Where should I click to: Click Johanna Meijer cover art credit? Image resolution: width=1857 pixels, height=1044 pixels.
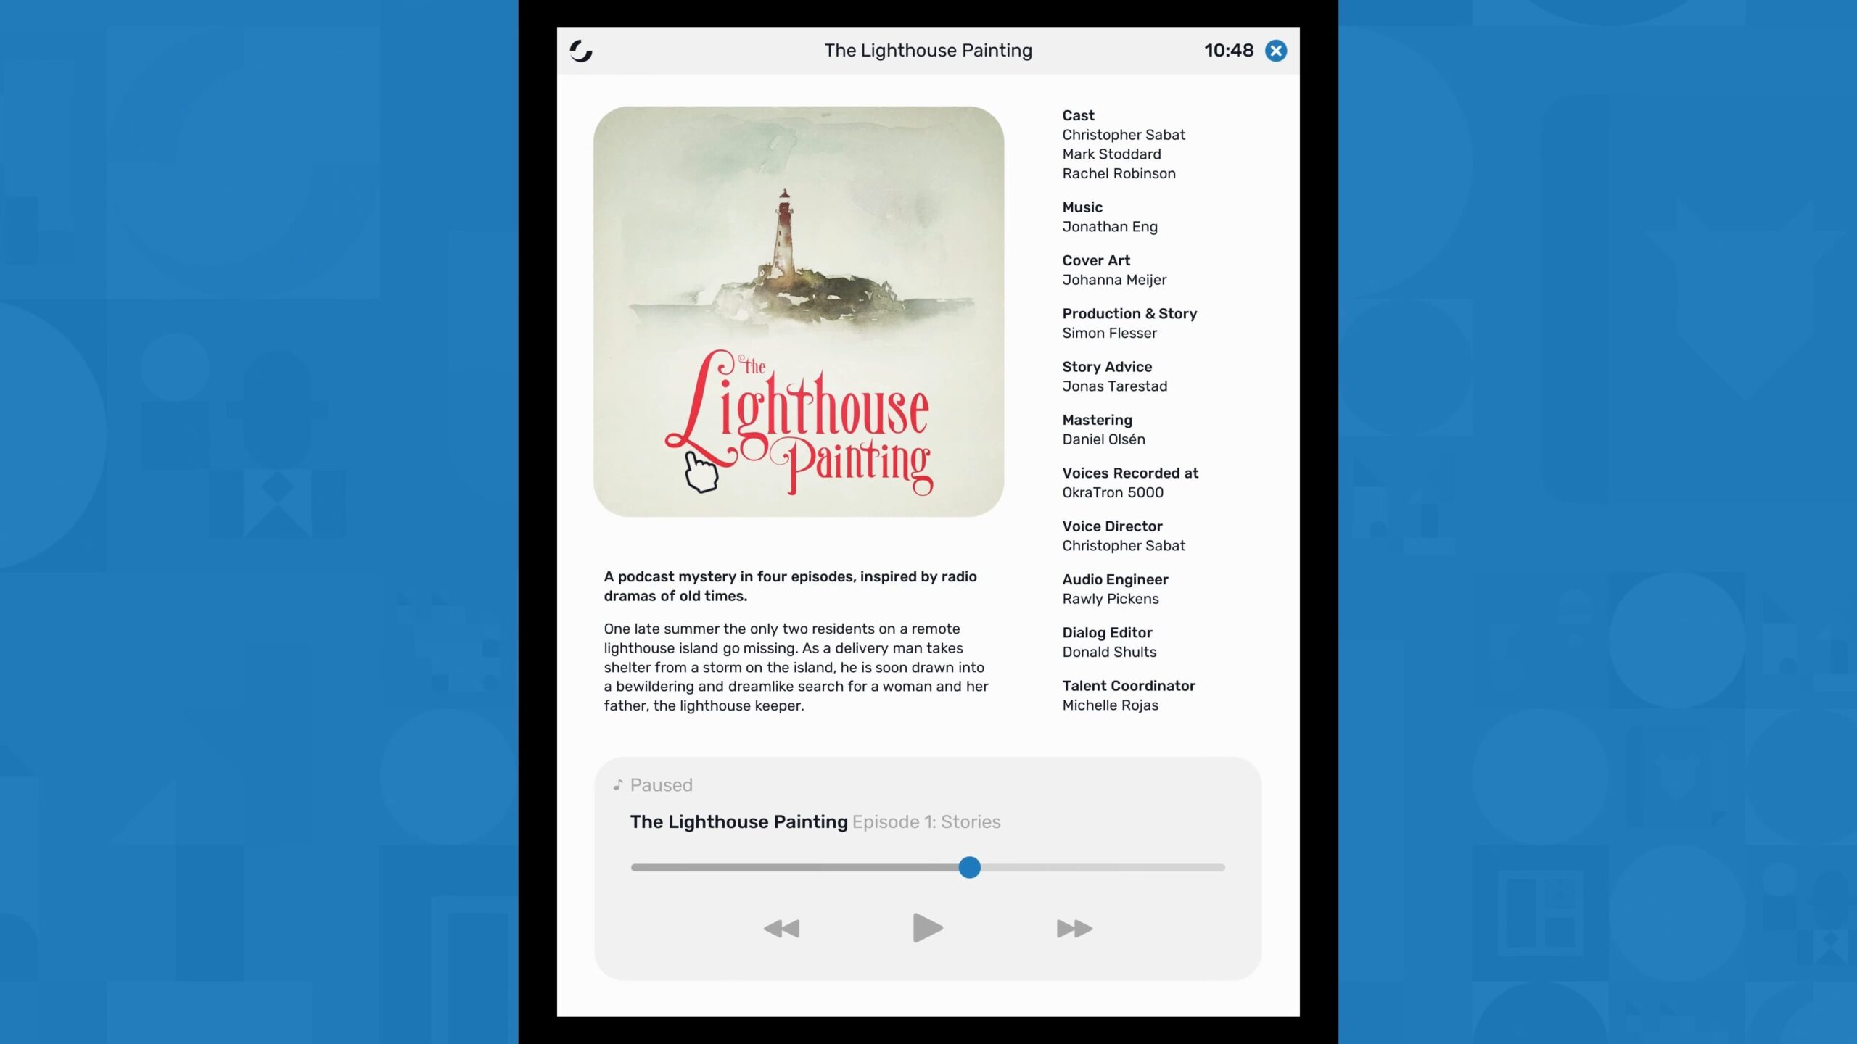coord(1114,280)
